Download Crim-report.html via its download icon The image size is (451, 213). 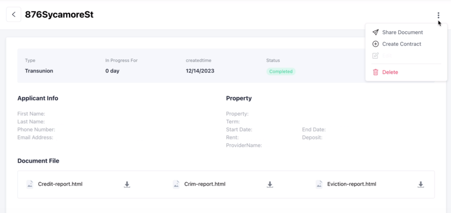[270, 184]
